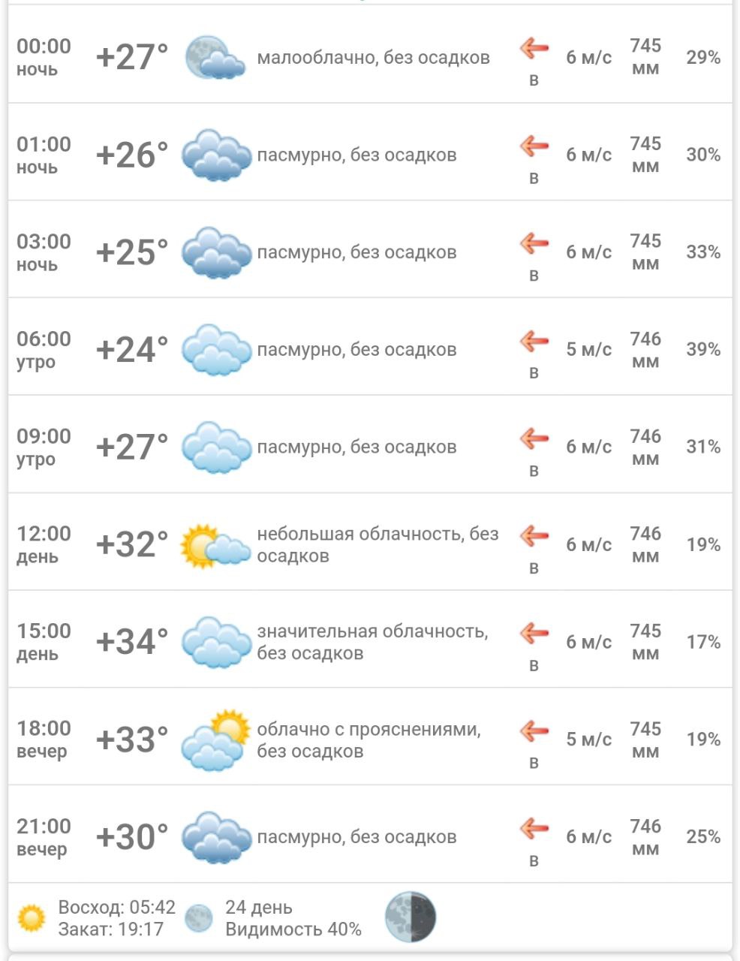Click the cloud icon at 09:00
The height and width of the screenshot is (961, 740).
[216, 447]
